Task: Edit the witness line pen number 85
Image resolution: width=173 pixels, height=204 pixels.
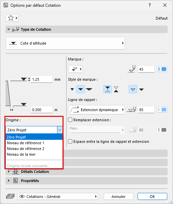Action: 146,110
